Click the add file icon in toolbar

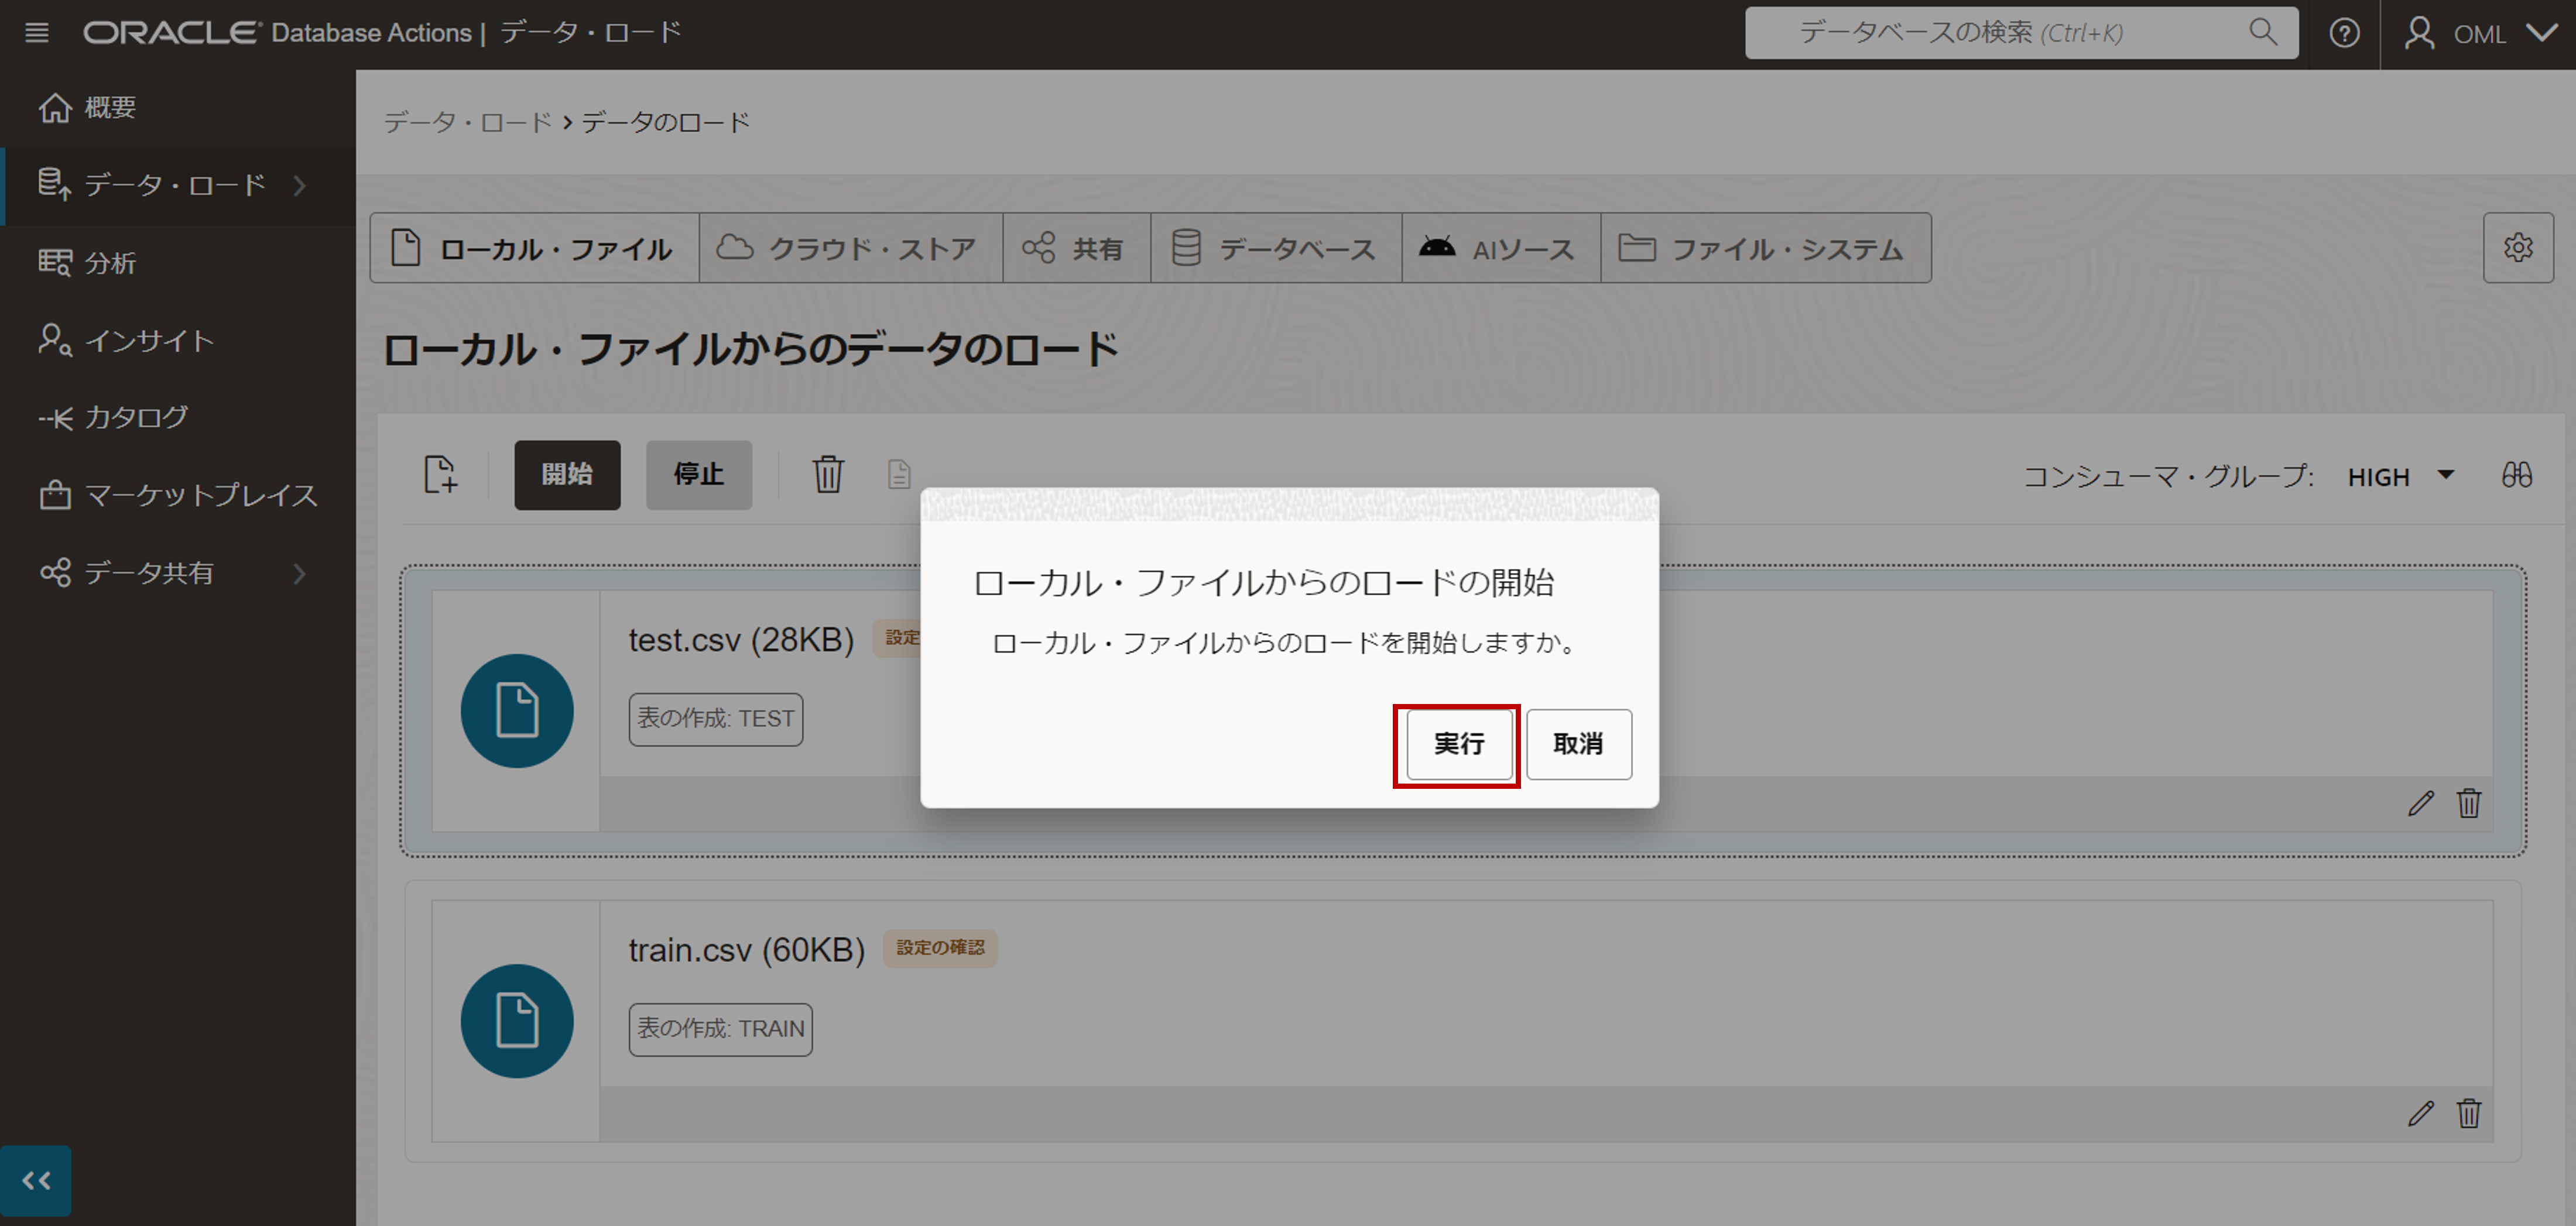[x=440, y=475]
